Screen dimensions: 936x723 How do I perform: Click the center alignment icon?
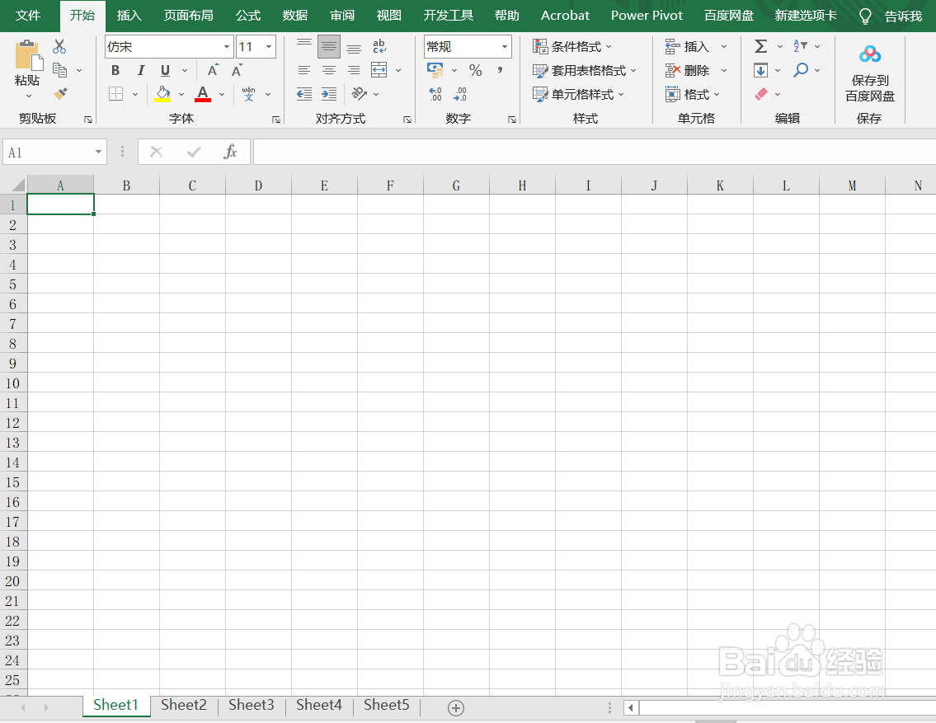click(x=328, y=71)
